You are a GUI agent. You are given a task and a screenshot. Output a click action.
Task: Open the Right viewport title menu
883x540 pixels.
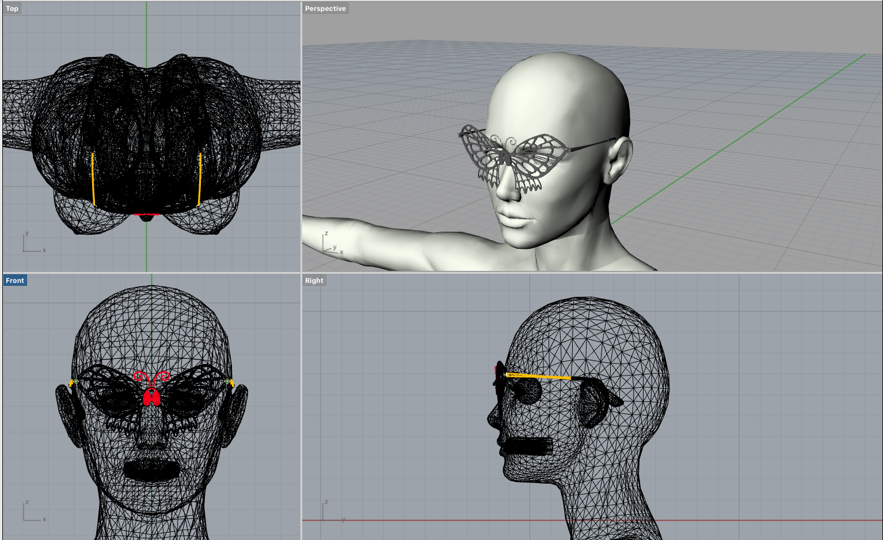(314, 280)
